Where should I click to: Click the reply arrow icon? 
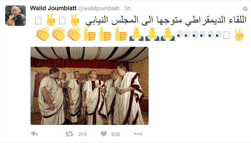coord(34,134)
